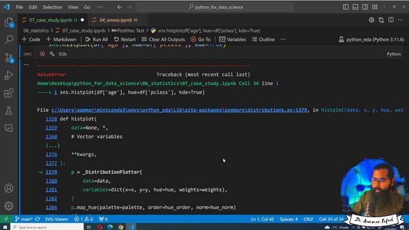Toggle the primary side bar layout icon

tap(346, 7)
